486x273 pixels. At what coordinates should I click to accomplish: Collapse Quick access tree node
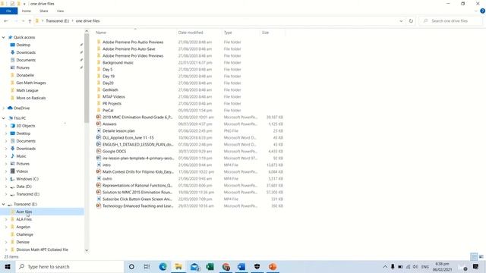3,37
